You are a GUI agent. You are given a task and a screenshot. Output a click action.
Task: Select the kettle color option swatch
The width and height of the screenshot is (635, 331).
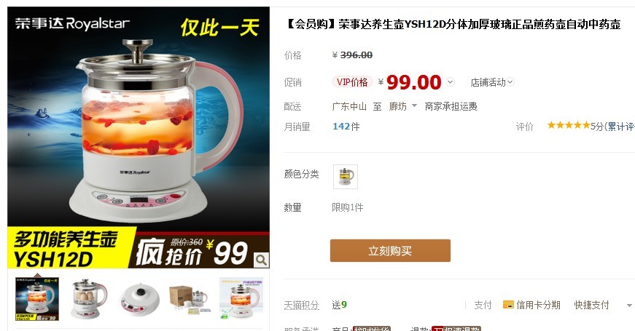coord(346,177)
